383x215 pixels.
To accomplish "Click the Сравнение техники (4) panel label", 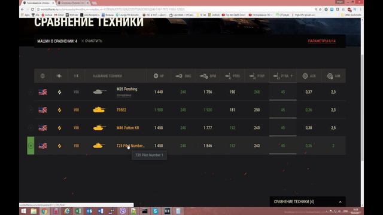I will point(294,202).
